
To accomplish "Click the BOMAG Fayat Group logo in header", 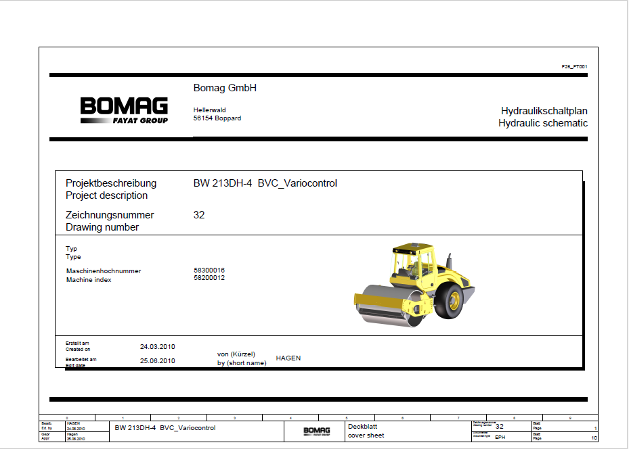I will pos(124,110).
